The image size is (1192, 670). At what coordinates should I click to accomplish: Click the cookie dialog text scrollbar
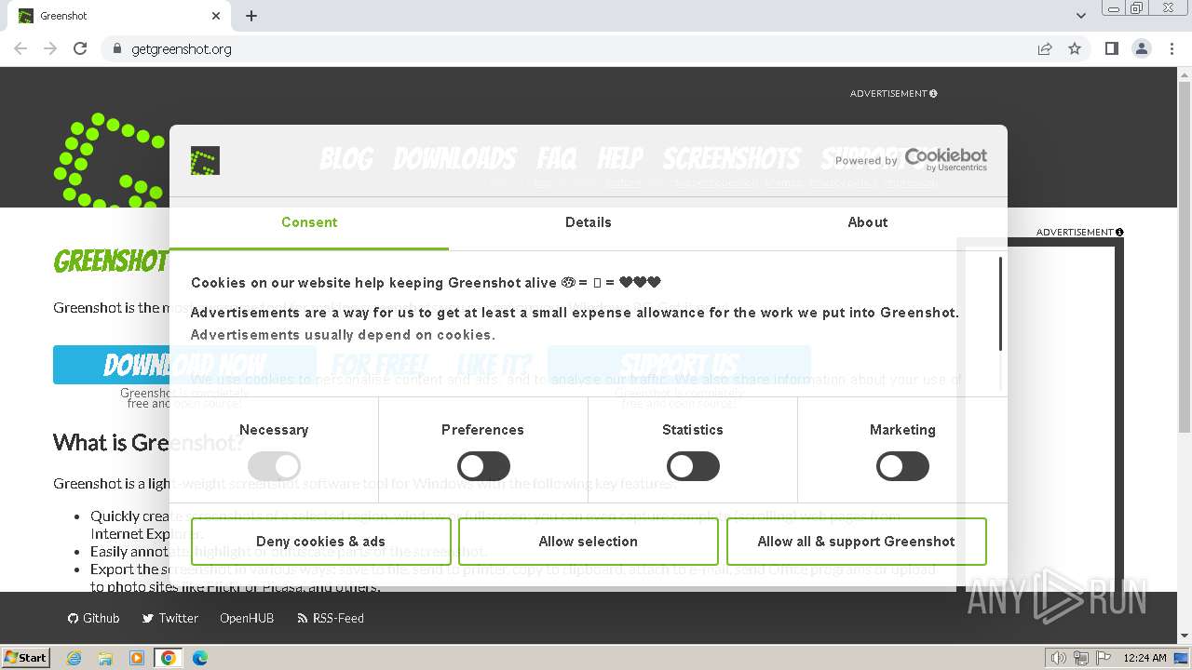click(1000, 304)
